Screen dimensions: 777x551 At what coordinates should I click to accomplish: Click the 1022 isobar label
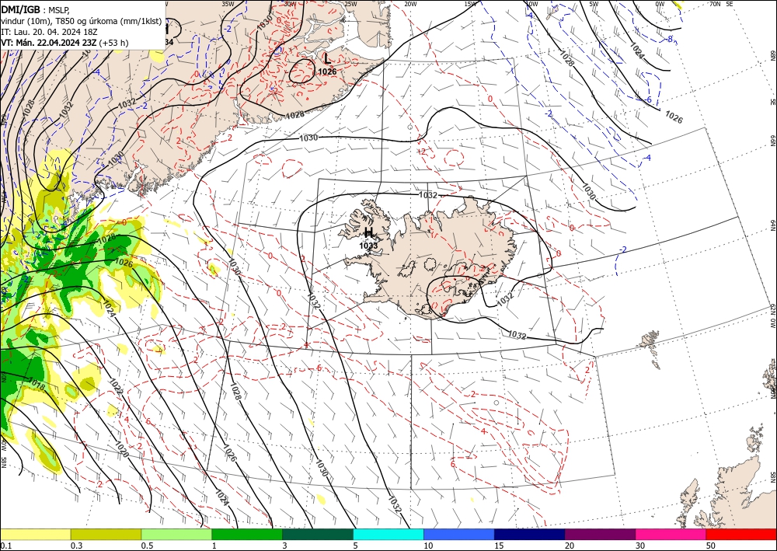pos(117,387)
